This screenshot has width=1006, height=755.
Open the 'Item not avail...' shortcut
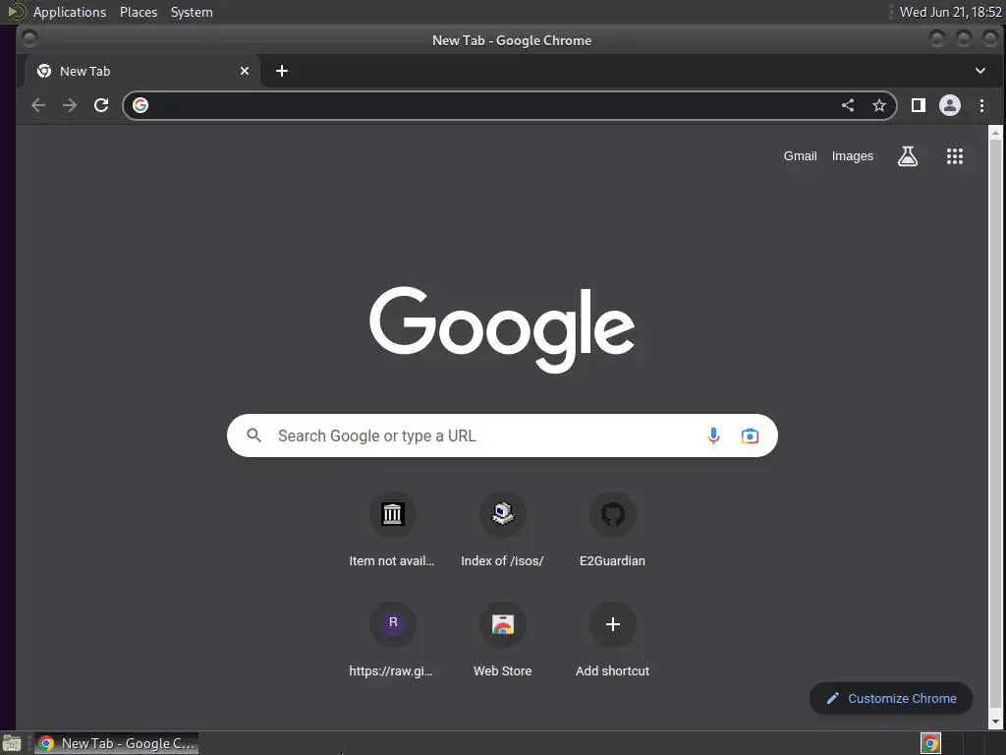[392, 531]
